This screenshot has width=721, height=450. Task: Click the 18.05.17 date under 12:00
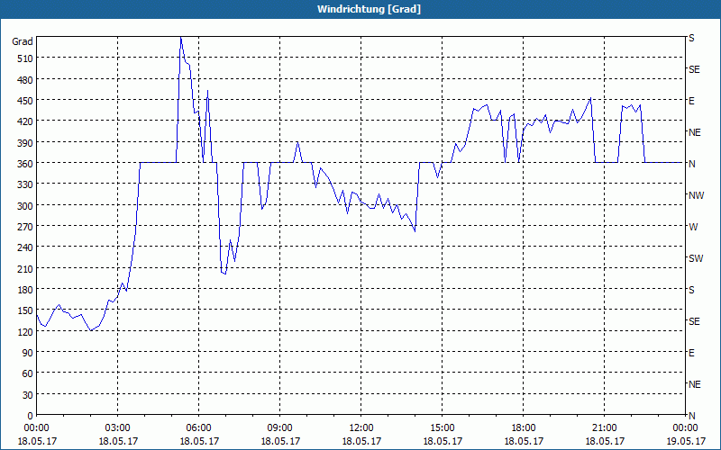[361, 441]
